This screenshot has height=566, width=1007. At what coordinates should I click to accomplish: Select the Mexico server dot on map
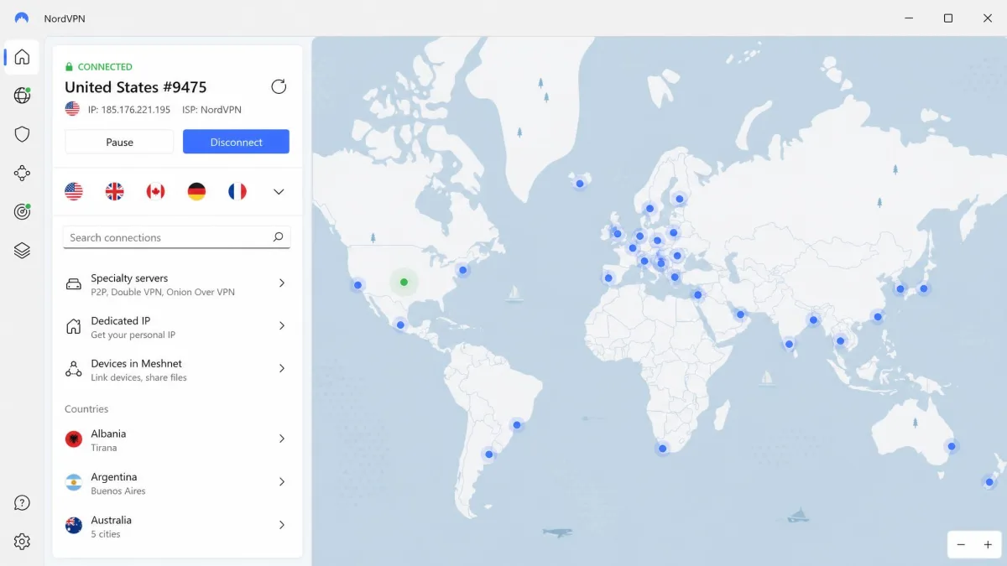(x=400, y=325)
